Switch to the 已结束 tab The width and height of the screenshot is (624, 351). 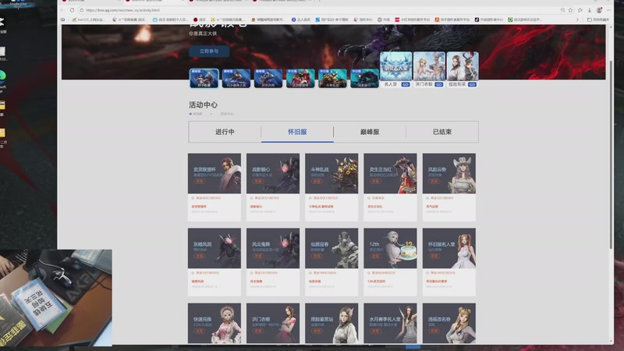pyautogui.click(x=442, y=132)
